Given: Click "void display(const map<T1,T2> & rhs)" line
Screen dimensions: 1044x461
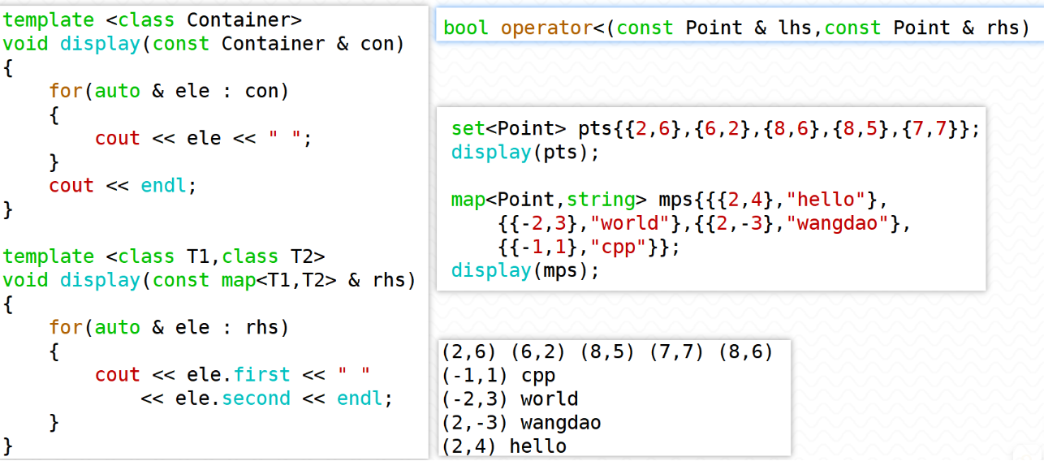Looking at the screenshot, I should [x=209, y=280].
